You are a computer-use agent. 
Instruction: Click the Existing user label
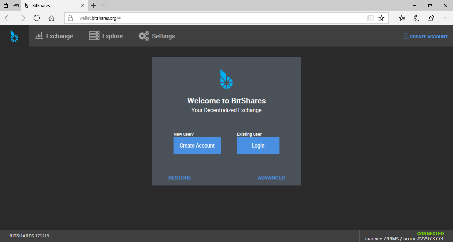(249, 134)
